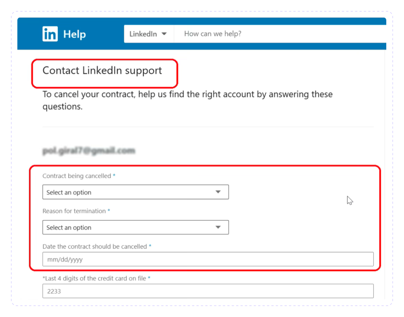Click the credit card field showing 2233
Viewport: 404px width, 317px height.
tap(208, 291)
